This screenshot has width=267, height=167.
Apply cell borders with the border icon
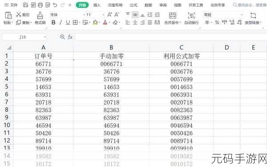pos(75,23)
